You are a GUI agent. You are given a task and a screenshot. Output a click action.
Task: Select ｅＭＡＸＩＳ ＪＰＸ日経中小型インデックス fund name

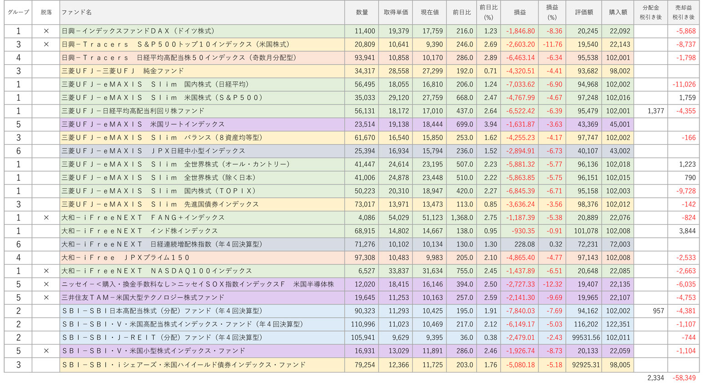point(153,151)
